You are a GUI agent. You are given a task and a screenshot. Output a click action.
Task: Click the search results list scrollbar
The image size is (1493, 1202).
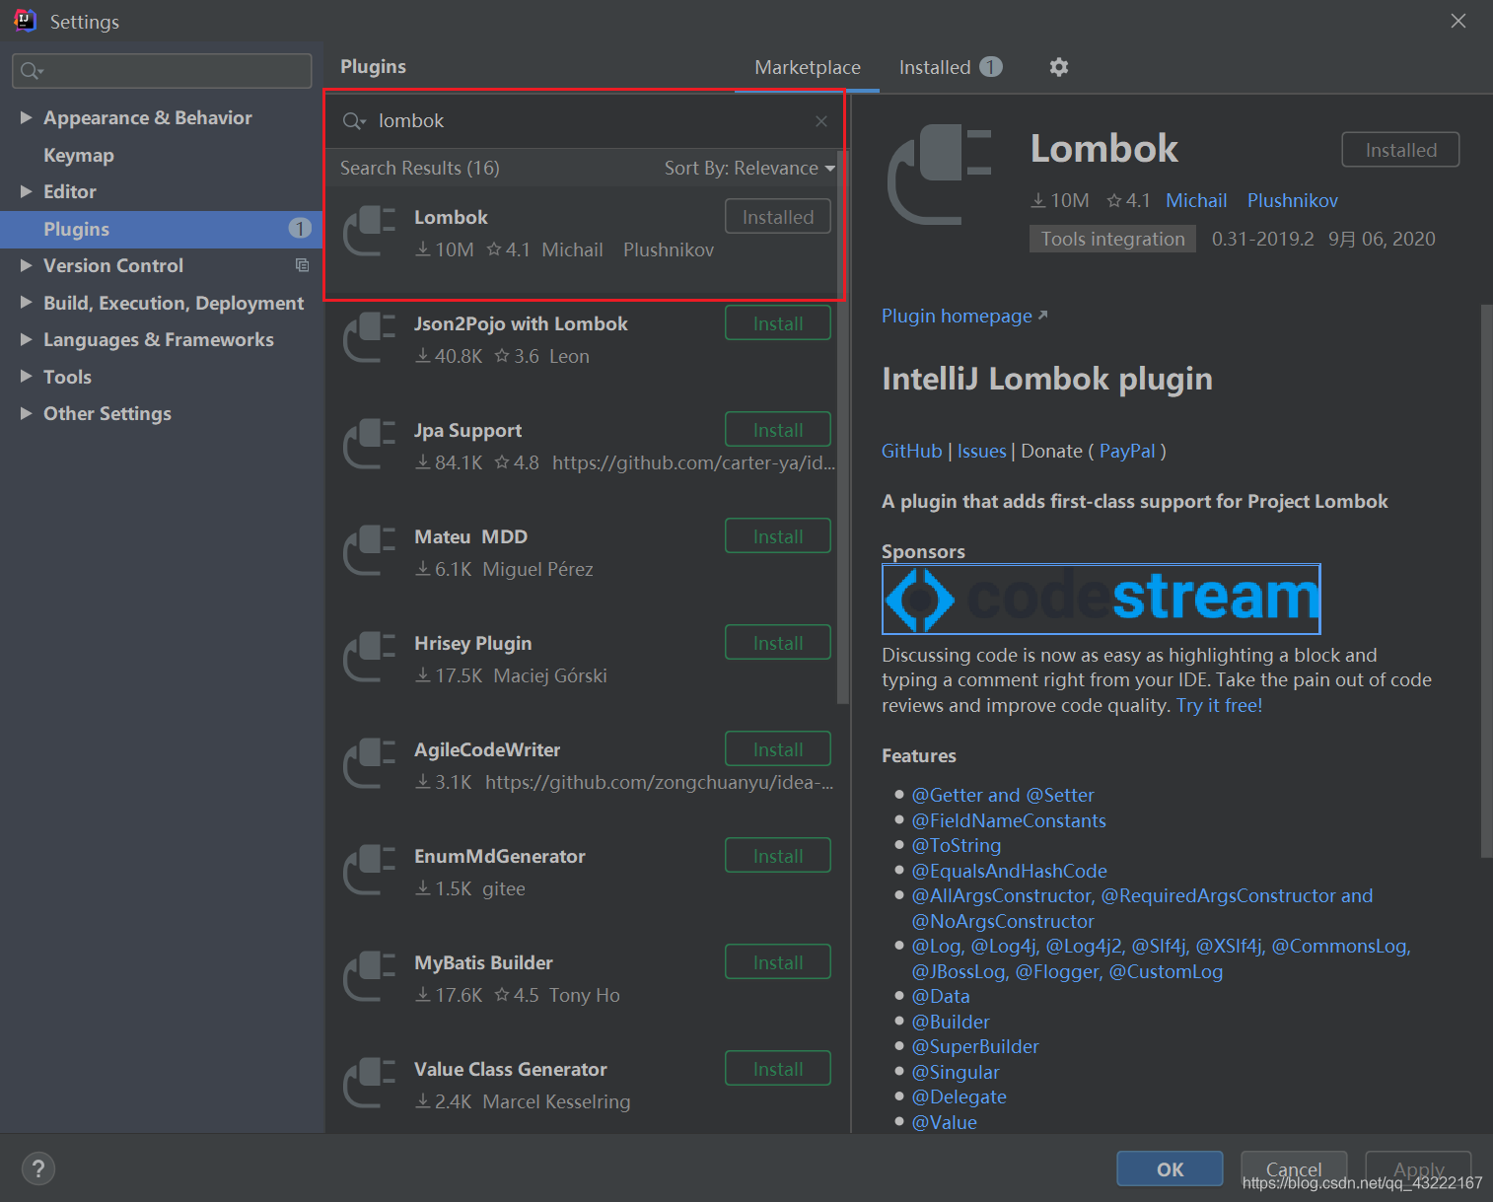[842, 426]
